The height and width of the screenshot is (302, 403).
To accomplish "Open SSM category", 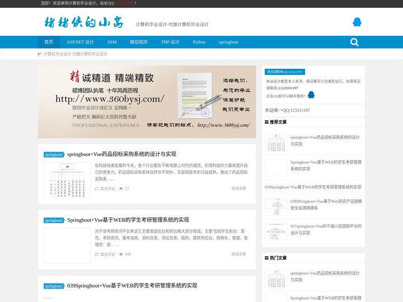I will 112,42.
